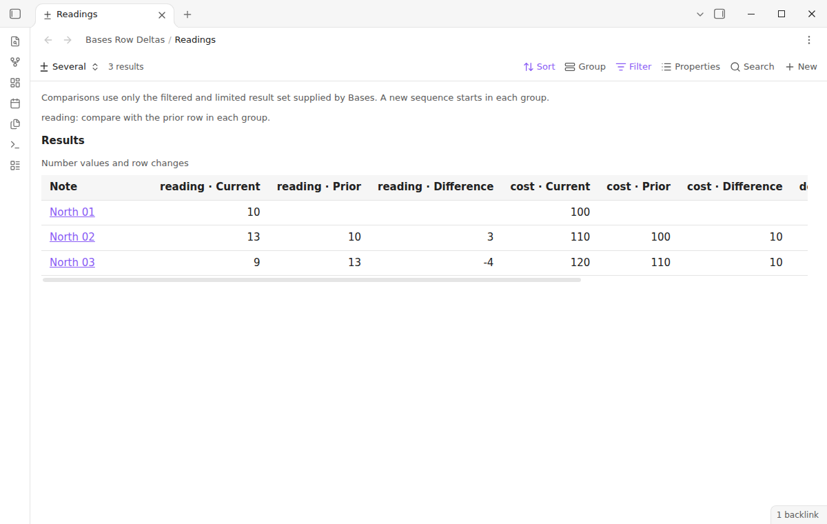827x524 pixels.
Task: Open the Properties menu
Action: pos(691,67)
